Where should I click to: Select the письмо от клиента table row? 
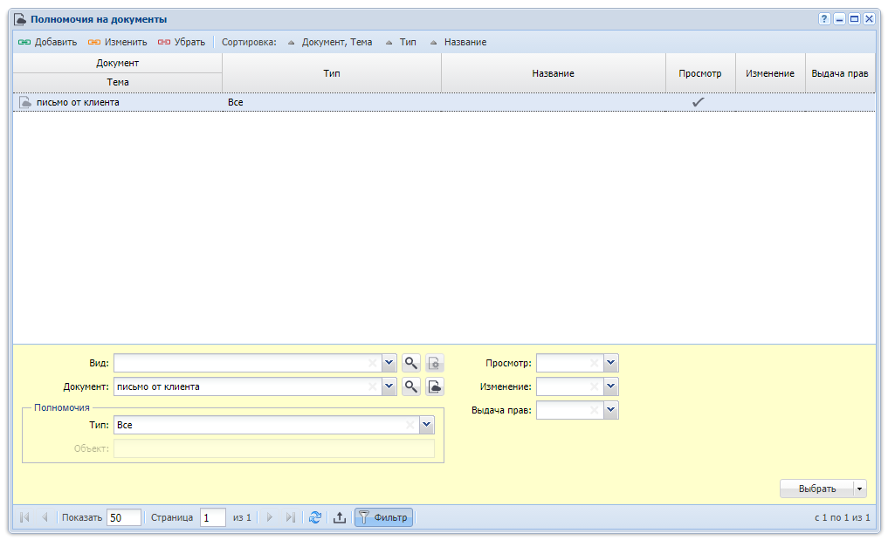point(444,102)
